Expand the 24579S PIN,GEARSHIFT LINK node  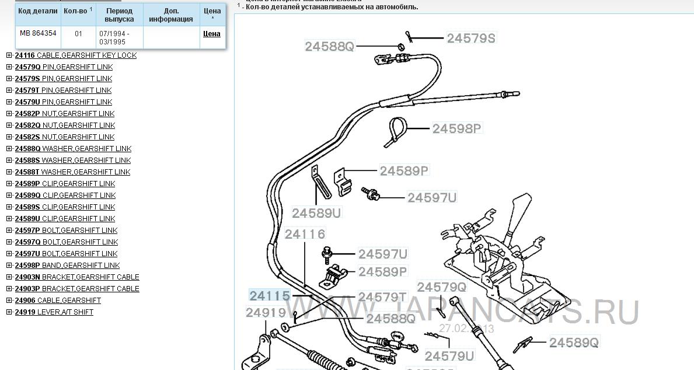pyautogui.click(x=9, y=78)
